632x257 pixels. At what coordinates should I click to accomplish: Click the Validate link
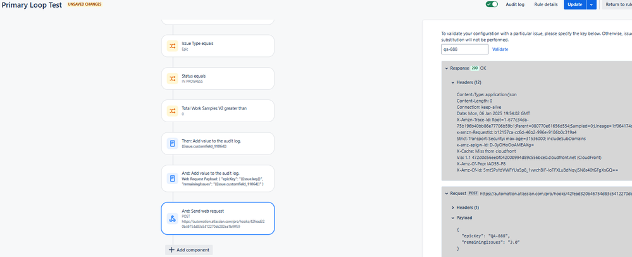pyautogui.click(x=500, y=49)
